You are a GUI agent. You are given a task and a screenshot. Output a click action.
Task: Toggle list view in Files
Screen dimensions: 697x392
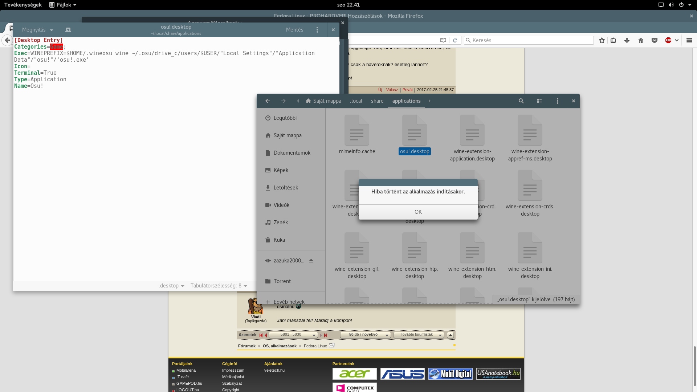pyautogui.click(x=539, y=101)
